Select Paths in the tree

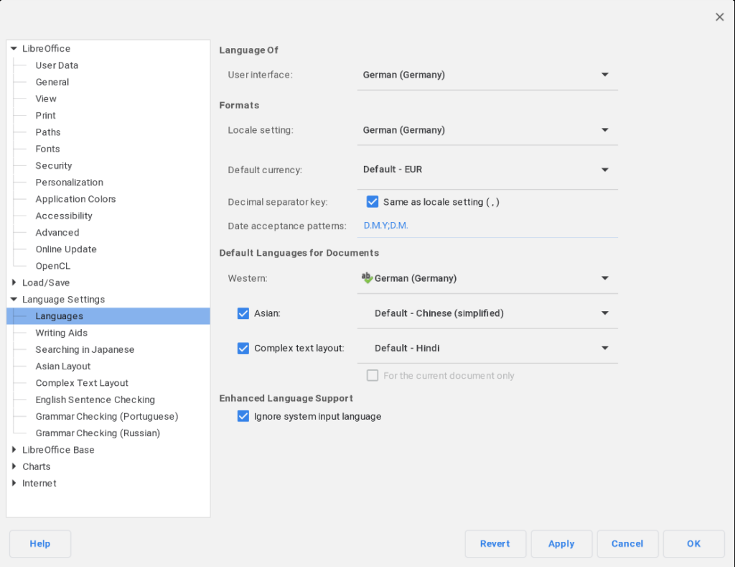tap(48, 132)
